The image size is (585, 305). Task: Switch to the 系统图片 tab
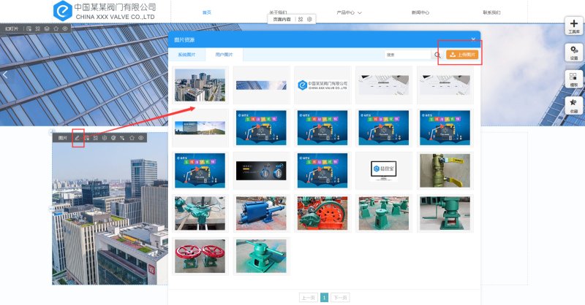click(186, 55)
